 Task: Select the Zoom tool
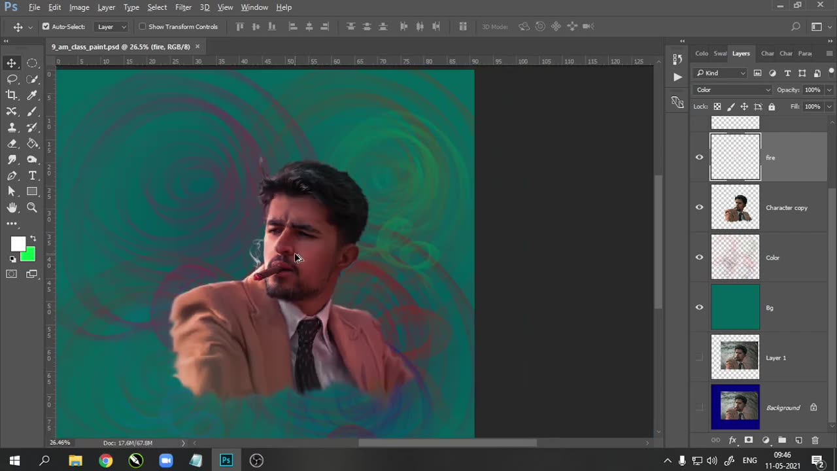coord(32,207)
